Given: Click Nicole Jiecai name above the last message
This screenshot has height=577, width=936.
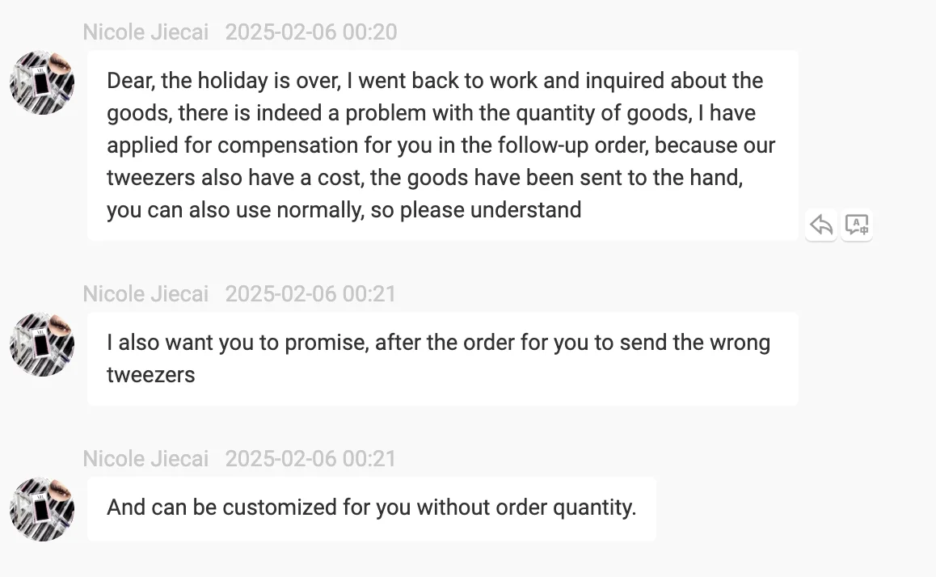Looking at the screenshot, I should point(145,458).
